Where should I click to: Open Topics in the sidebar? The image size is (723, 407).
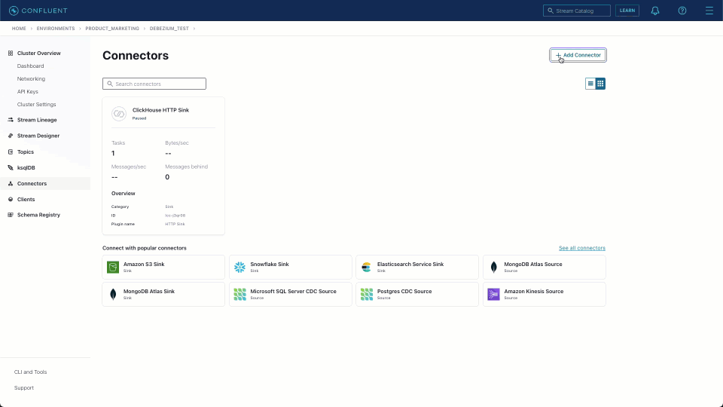(x=26, y=151)
